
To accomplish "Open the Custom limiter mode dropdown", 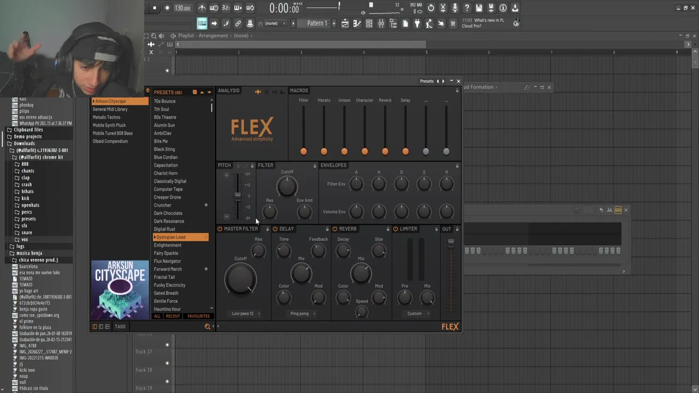I will (417, 314).
